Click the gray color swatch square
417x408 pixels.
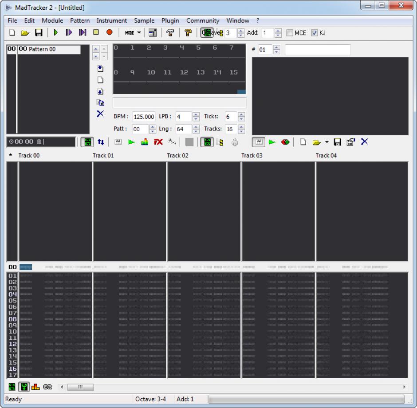click(x=189, y=142)
